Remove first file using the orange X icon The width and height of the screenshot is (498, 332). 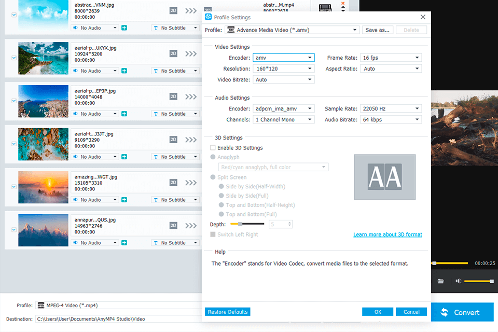342,4
